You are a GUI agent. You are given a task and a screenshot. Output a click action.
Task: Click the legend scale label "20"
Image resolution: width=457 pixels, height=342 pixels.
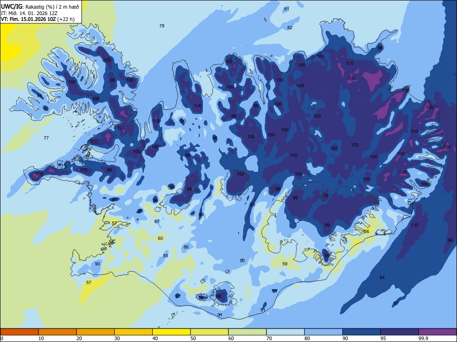tap(79, 338)
